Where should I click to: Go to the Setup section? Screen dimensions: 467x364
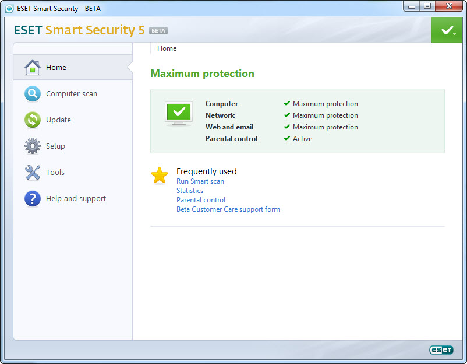(x=55, y=146)
